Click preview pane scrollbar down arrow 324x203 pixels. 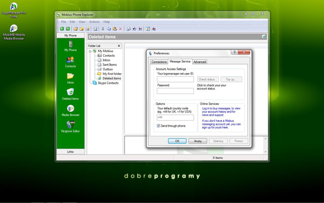(266, 152)
